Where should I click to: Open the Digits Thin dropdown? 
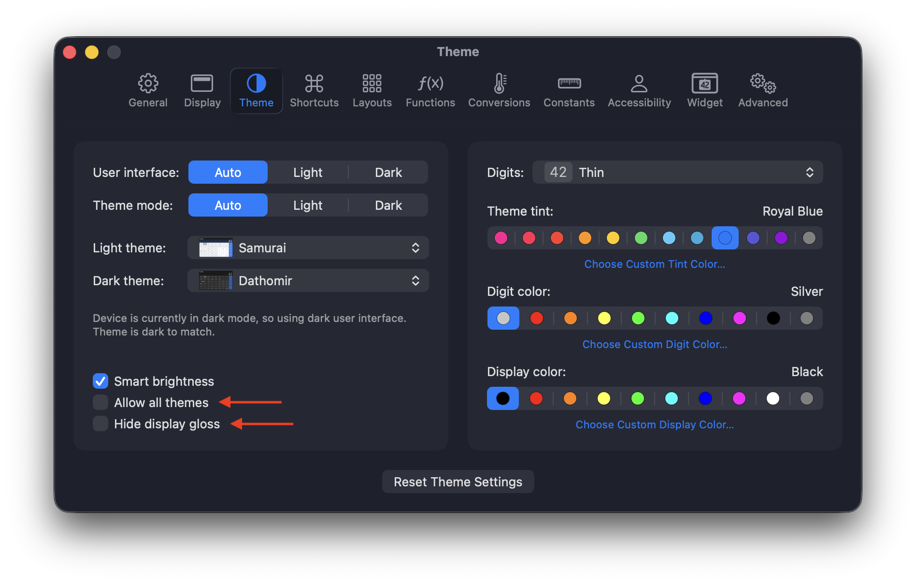pyautogui.click(x=677, y=172)
